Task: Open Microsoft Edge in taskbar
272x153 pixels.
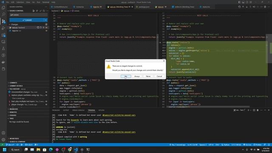Action: click(x=51, y=150)
